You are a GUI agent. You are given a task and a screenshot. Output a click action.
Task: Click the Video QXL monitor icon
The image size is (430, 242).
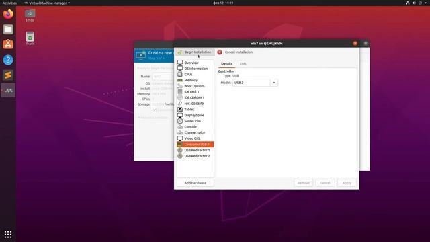click(180, 138)
